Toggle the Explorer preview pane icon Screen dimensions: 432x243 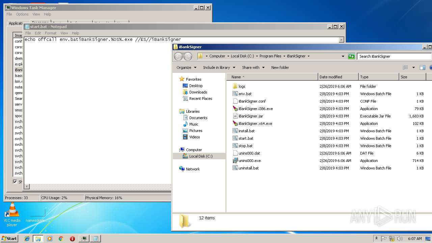click(x=422, y=67)
